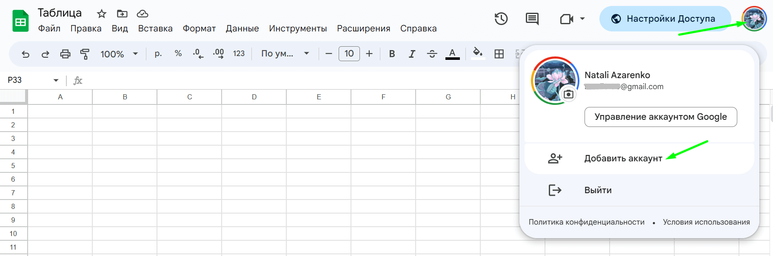Click the print icon in toolbar
This screenshot has width=773, height=256.
(x=65, y=54)
